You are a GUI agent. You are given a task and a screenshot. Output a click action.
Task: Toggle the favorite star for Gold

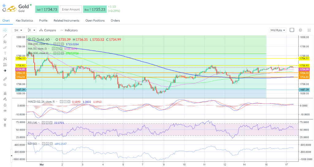[x=4, y=5]
